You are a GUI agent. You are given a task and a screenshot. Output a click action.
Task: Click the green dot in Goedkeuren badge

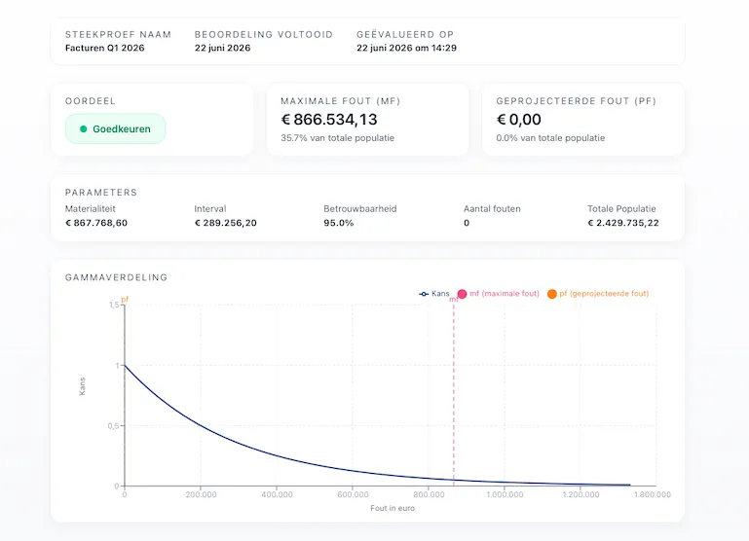[x=83, y=128]
